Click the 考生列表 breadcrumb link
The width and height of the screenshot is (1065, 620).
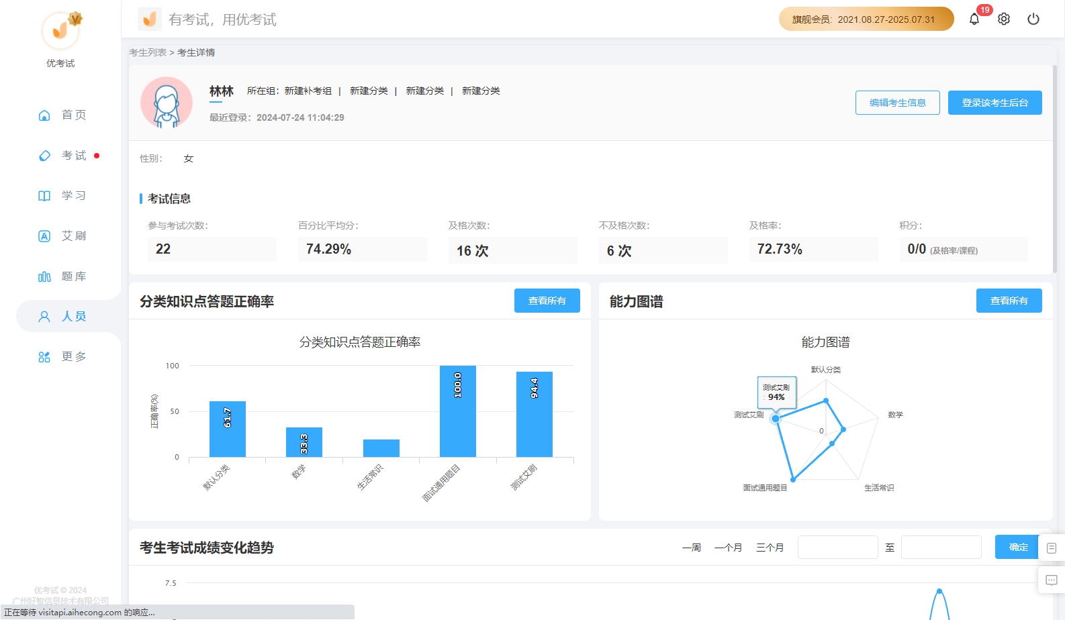(x=148, y=52)
